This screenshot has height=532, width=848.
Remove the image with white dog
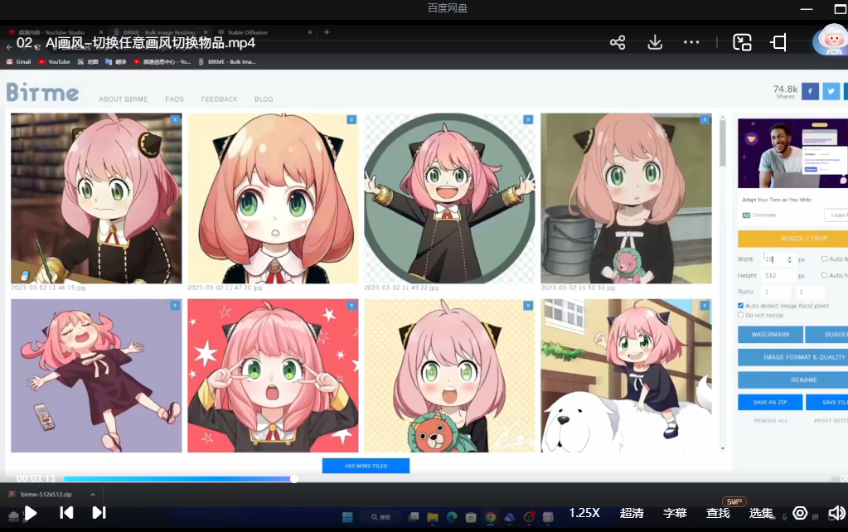coord(705,306)
